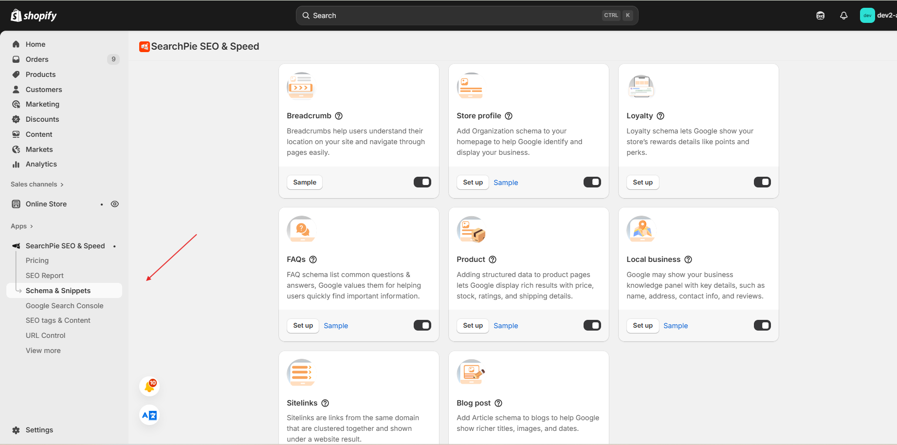Enable the Store profile schema toggle
The height and width of the screenshot is (445, 897).
(x=592, y=182)
